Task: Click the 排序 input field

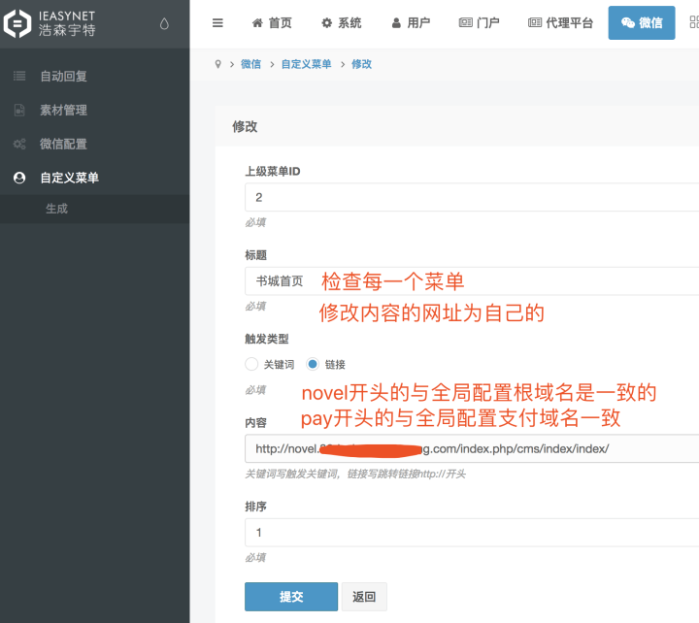Action: click(472, 533)
